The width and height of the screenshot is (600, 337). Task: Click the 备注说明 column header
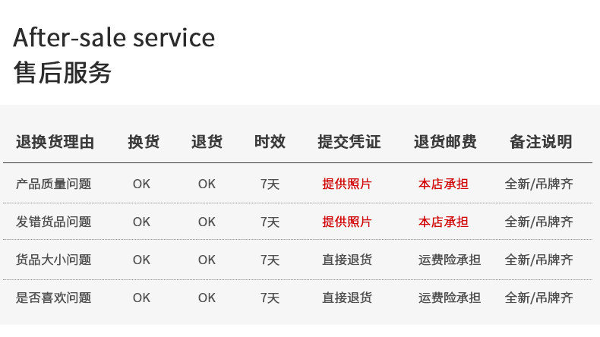click(540, 142)
